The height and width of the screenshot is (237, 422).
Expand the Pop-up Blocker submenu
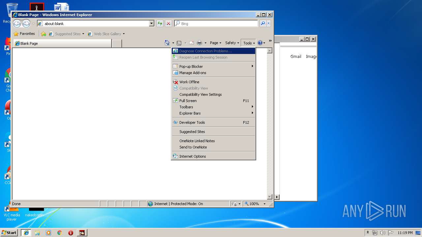pos(213,66)
